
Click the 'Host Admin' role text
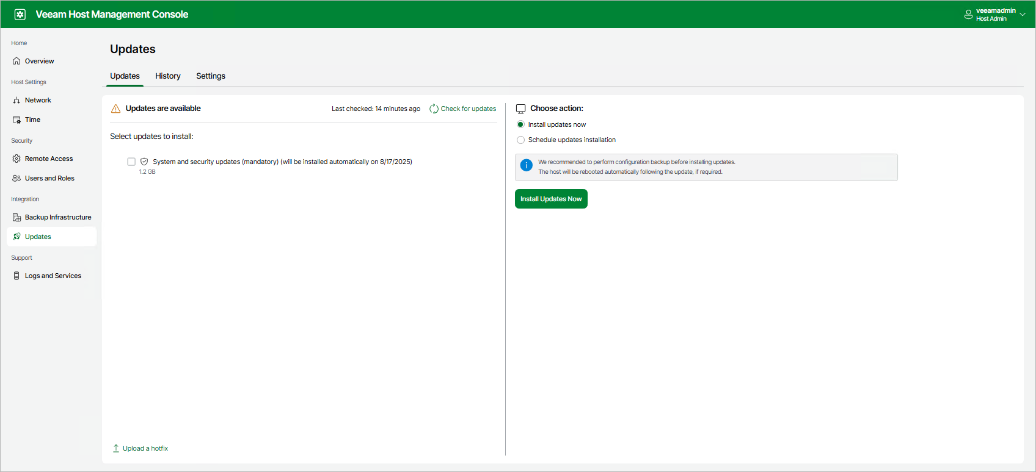(x=991, y=19)
